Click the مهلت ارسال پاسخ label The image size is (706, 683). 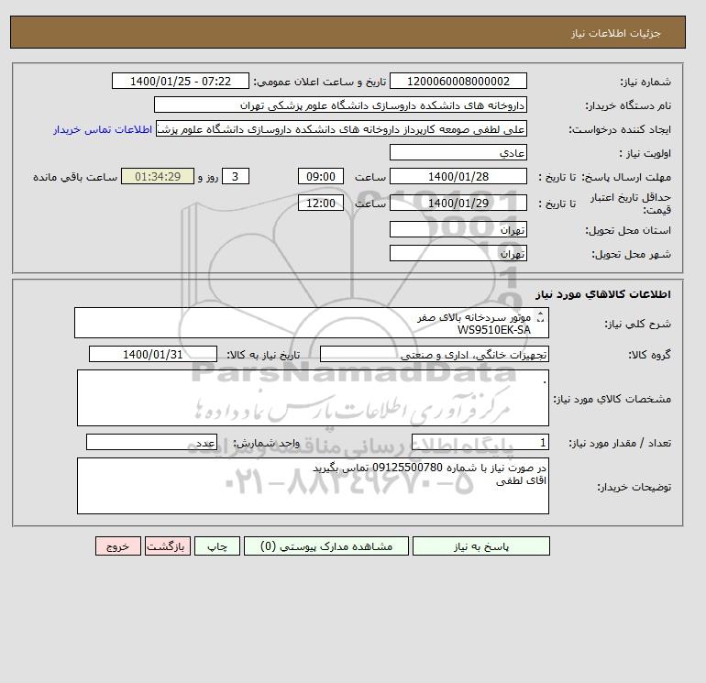pos(626,177)
